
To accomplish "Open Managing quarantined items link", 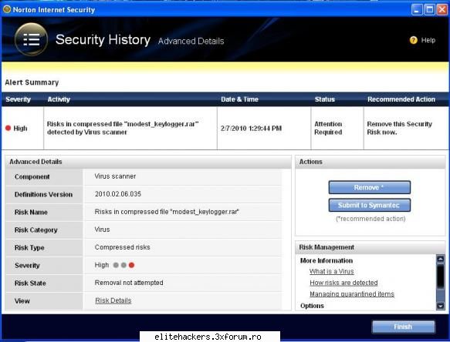I will click(x=352, y=294).
